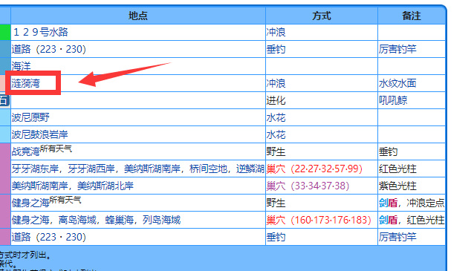Click 巢穴（160·173·176·183）
474x271 pixels.
(x=319, y=220)
